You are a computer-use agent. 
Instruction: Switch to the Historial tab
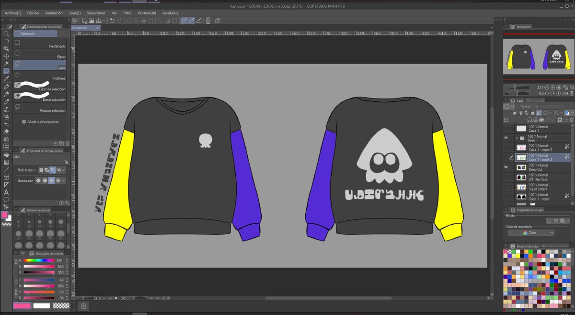[x=536, y=100]
